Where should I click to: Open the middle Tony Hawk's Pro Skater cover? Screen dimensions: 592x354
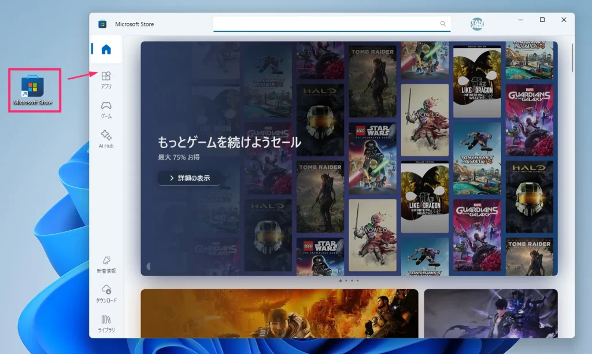tap(477, 158)
